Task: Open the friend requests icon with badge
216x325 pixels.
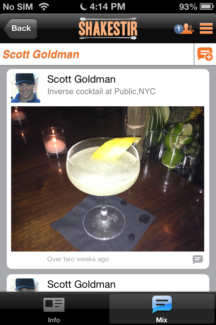Action: (x=184, y=28)
